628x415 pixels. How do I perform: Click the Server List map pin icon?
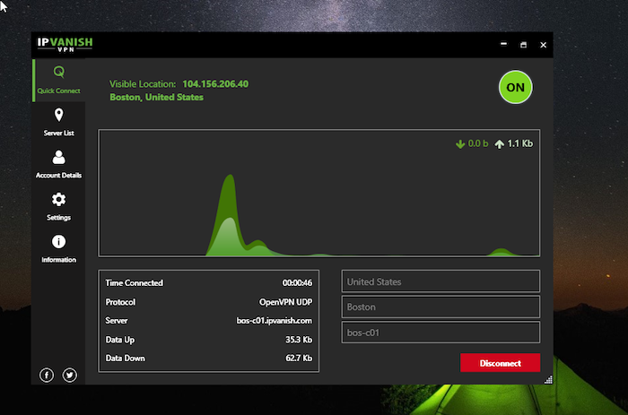[59, 115]
